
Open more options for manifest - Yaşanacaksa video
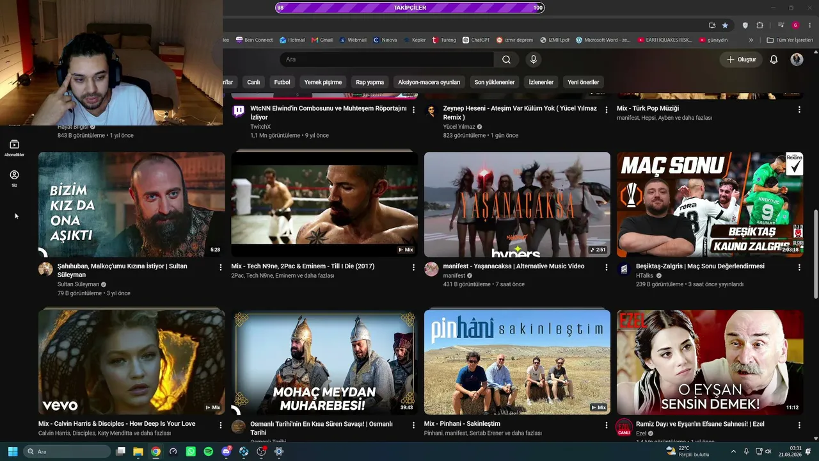[x=607, y=267]
